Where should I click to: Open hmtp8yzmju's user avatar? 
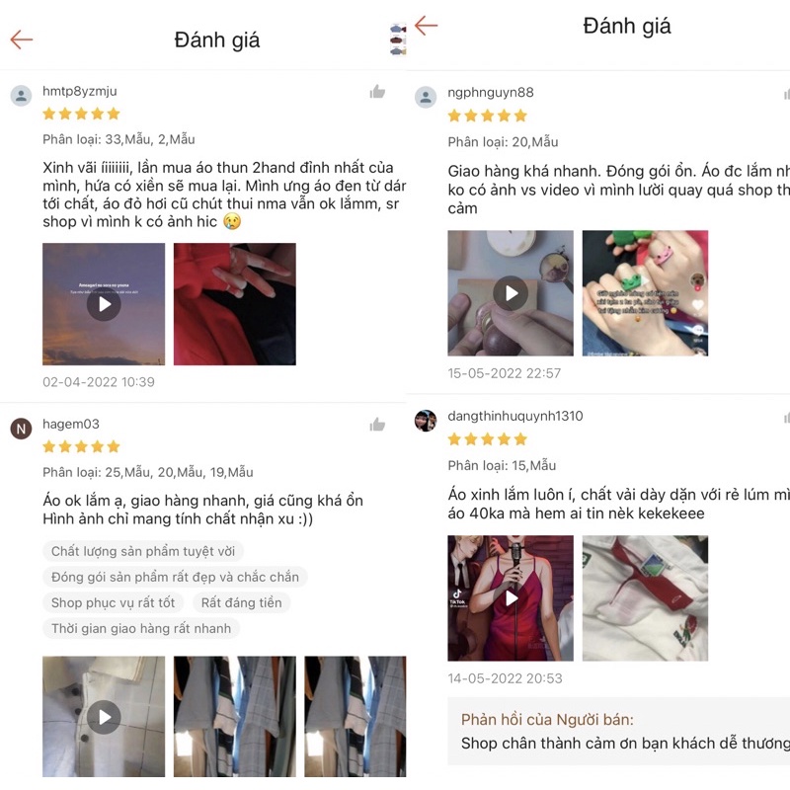[x=21, y=96]
